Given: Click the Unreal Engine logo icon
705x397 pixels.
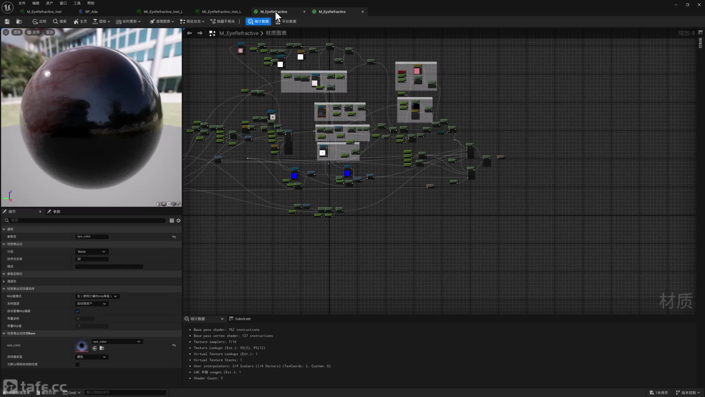Looking at the screenshot, I should click(x=8, y=7).
